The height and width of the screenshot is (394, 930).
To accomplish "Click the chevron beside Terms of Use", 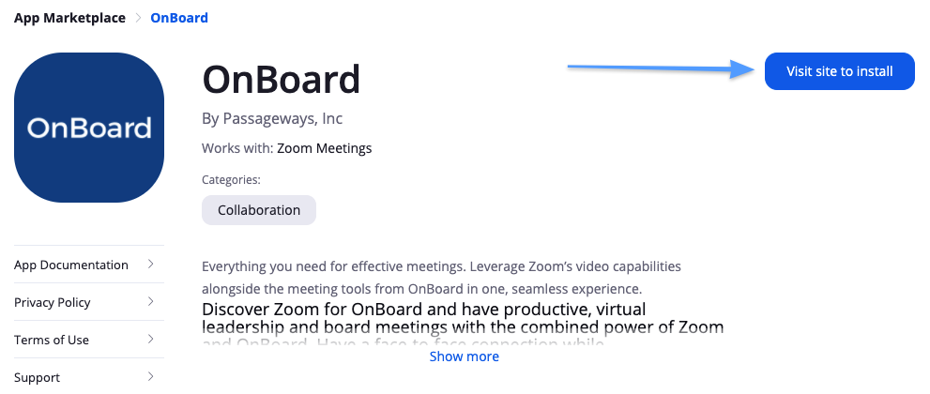I will point(151,340).
